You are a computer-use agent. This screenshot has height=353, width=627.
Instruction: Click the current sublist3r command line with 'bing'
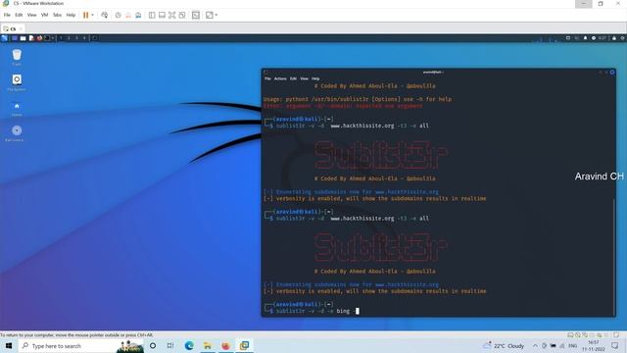coord(317,311)
